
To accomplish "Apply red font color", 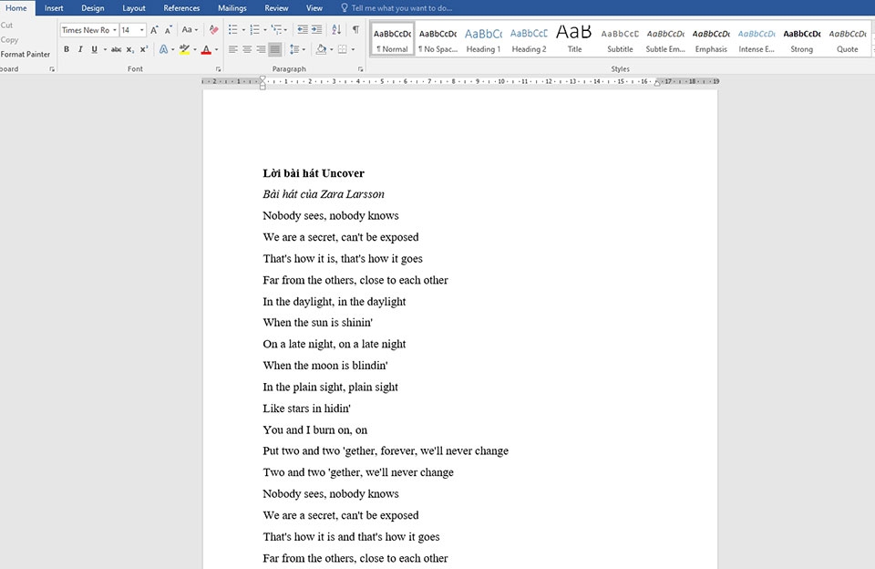I will tap(207, 49).
